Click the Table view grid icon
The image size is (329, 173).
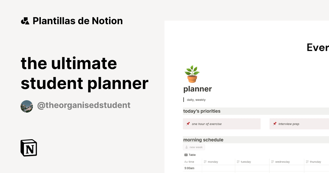[186, 155]
